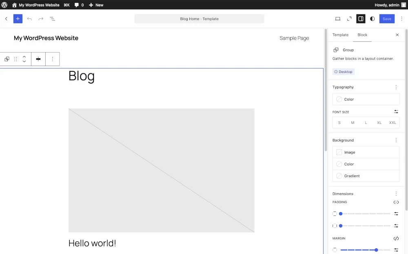Open Typography options three-dot menu
This screenshot has width=408, height=254.
coord(396,87)
